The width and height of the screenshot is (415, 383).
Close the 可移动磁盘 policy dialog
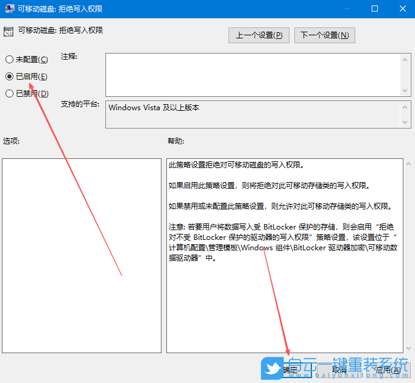(403, 9)
